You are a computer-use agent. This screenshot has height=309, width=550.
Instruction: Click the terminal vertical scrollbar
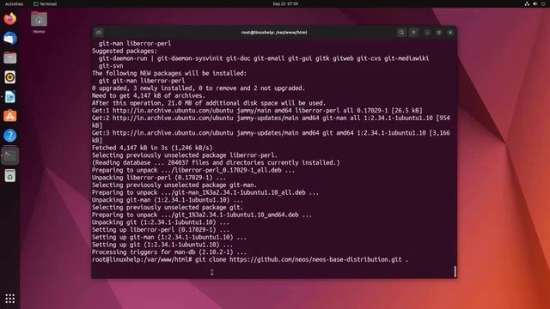pyautogui.click(x=455, y=271)
